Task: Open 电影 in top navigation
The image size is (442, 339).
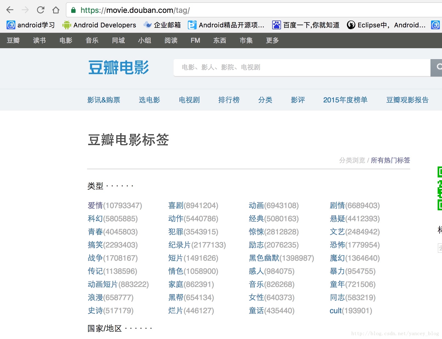Action: 66,41
